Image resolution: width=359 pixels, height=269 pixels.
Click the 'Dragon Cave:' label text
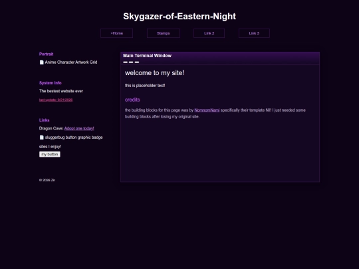click(x=51, y=129)
